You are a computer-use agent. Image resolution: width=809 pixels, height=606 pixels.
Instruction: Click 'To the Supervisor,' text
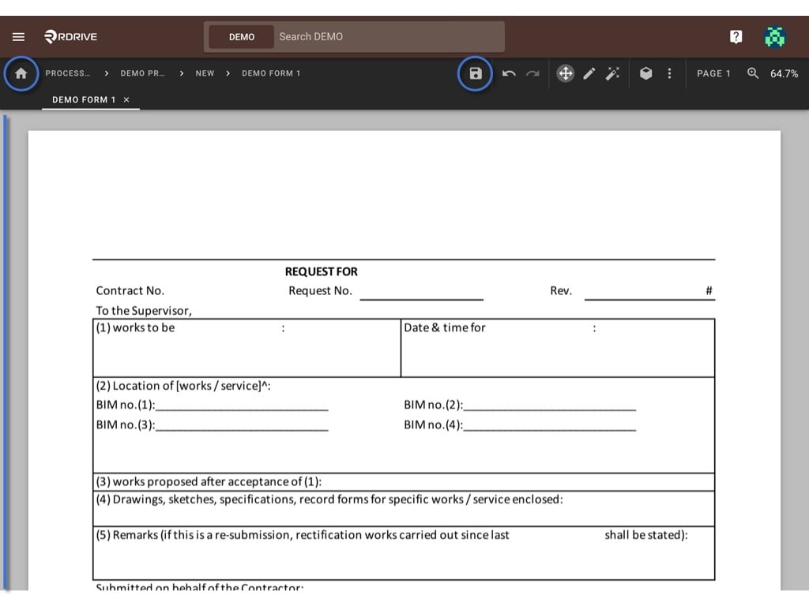point(144,311)
